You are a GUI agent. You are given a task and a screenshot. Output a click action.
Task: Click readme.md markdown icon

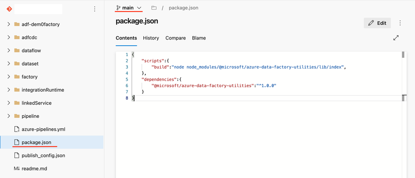[x=17, y=168]
